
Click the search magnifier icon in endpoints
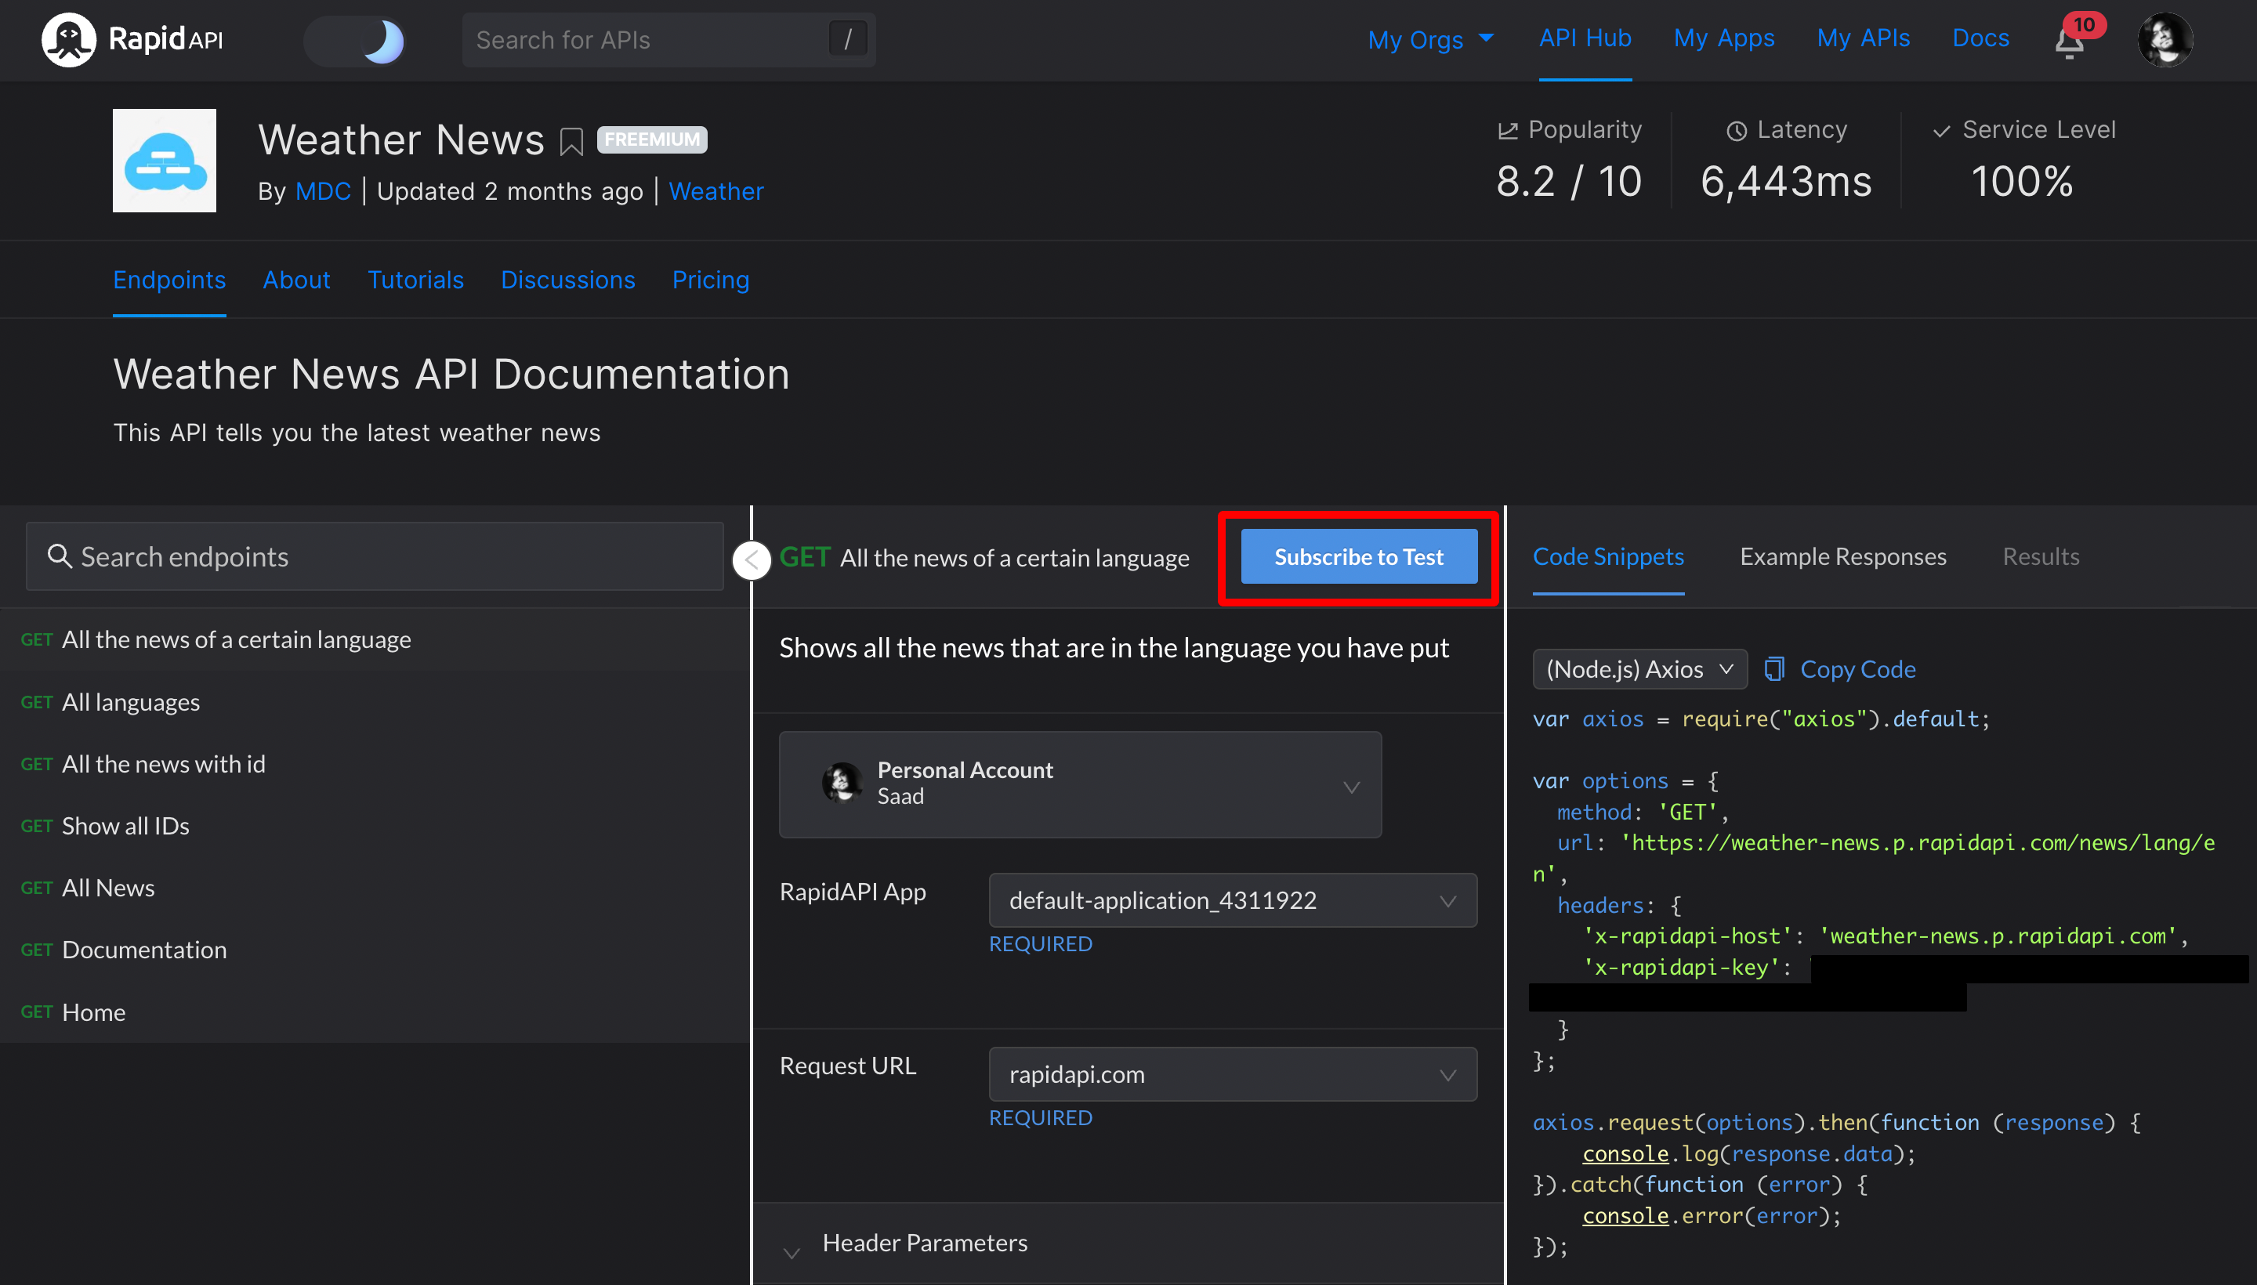click(x=59, y=556)
